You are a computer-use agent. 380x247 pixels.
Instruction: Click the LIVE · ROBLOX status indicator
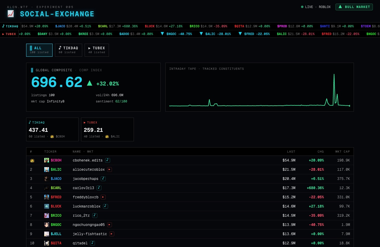316,7
